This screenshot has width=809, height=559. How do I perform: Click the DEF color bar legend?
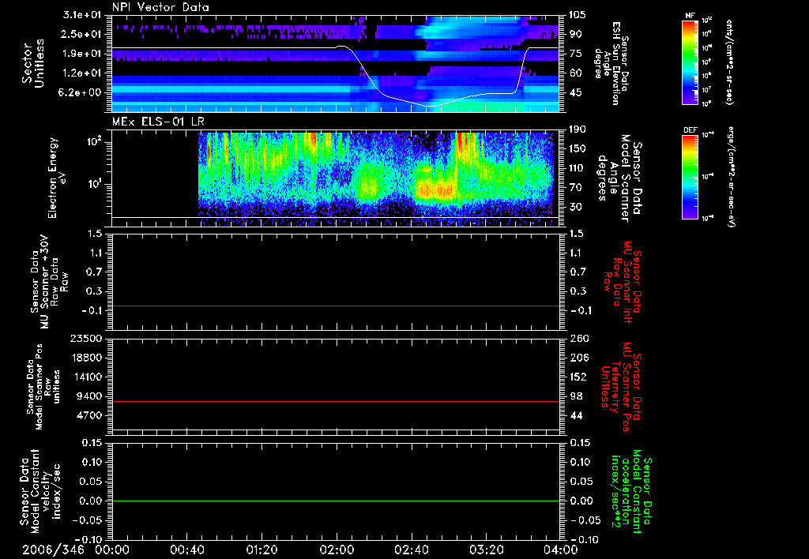[690, 177]
